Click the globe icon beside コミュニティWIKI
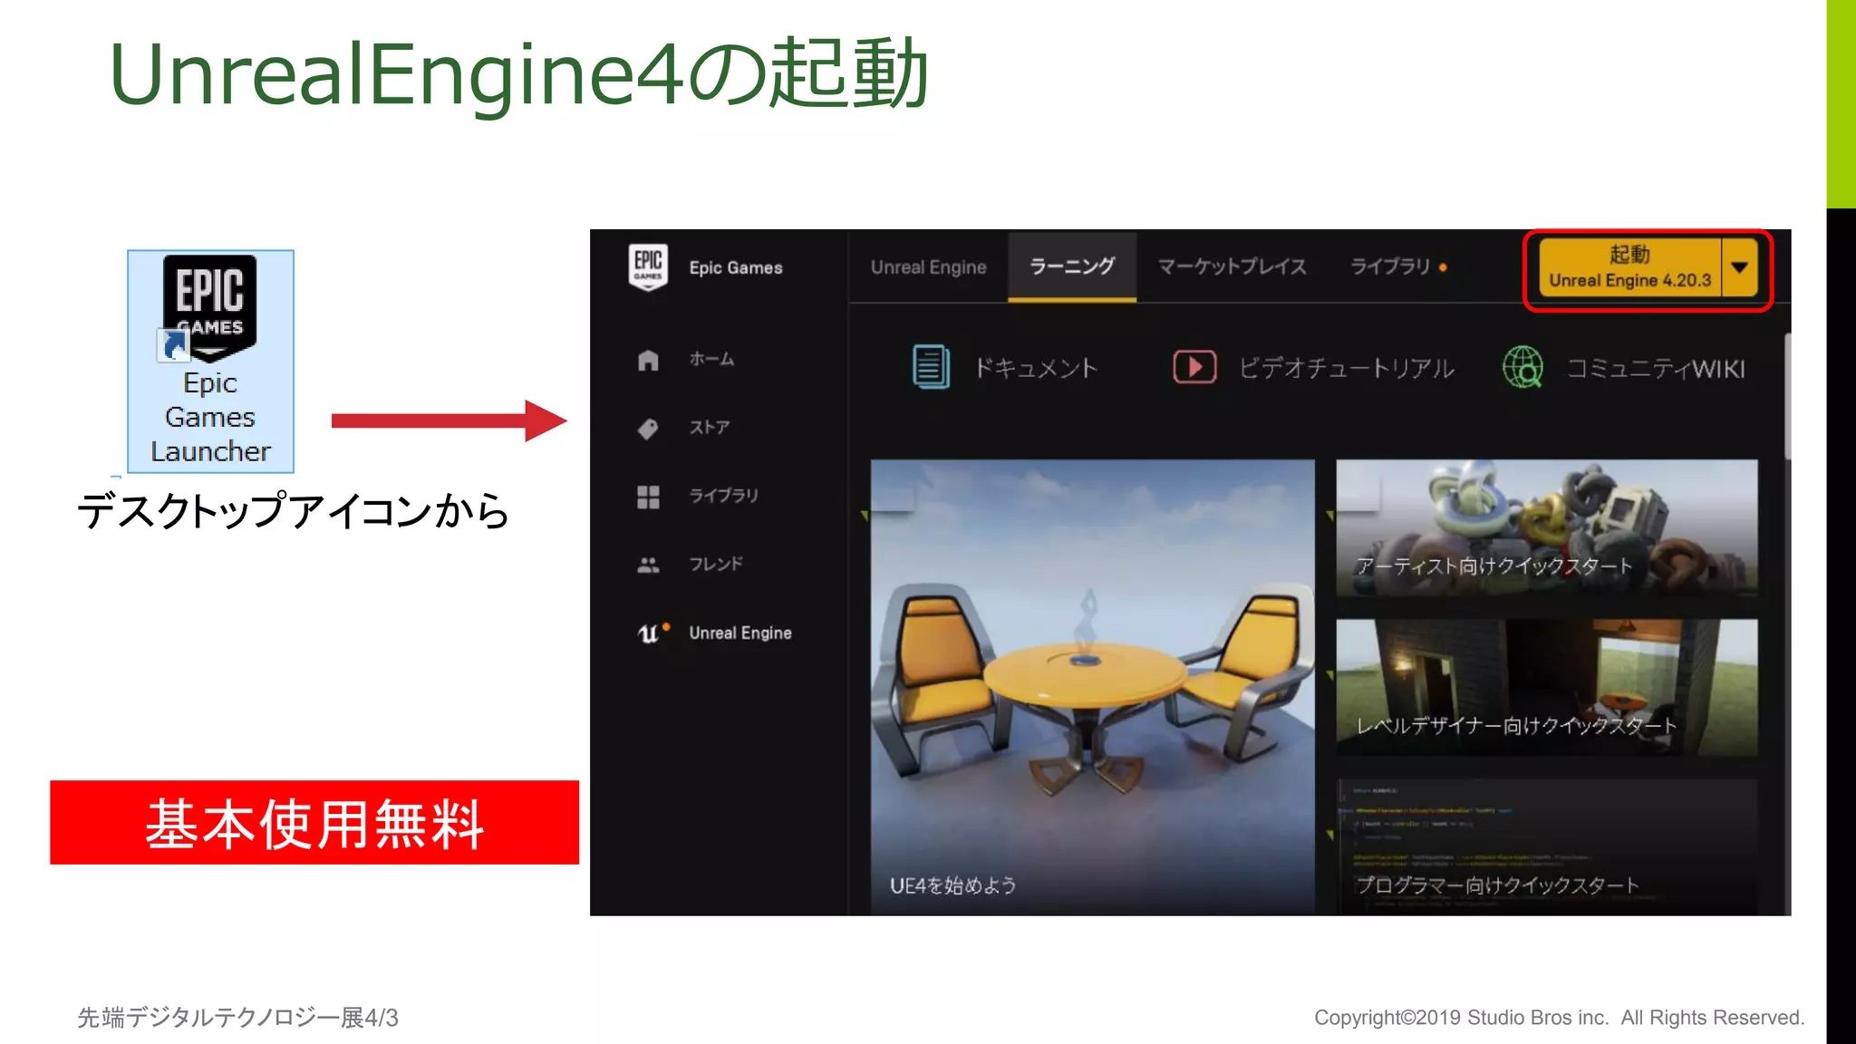The height and width of the screenshot is (1044, 1856). click(1523, 367)
